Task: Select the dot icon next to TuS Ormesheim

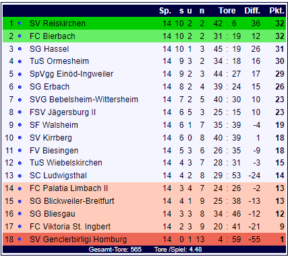Action: click(20, 61)
